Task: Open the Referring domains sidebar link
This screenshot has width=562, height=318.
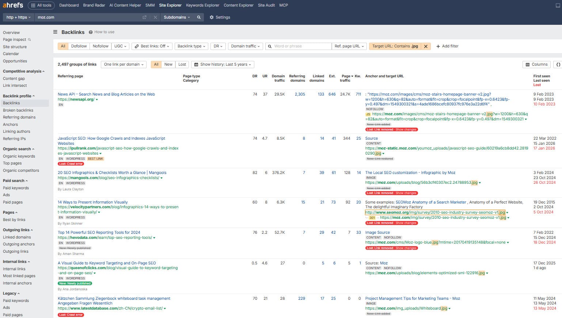Action: [19, 117]
